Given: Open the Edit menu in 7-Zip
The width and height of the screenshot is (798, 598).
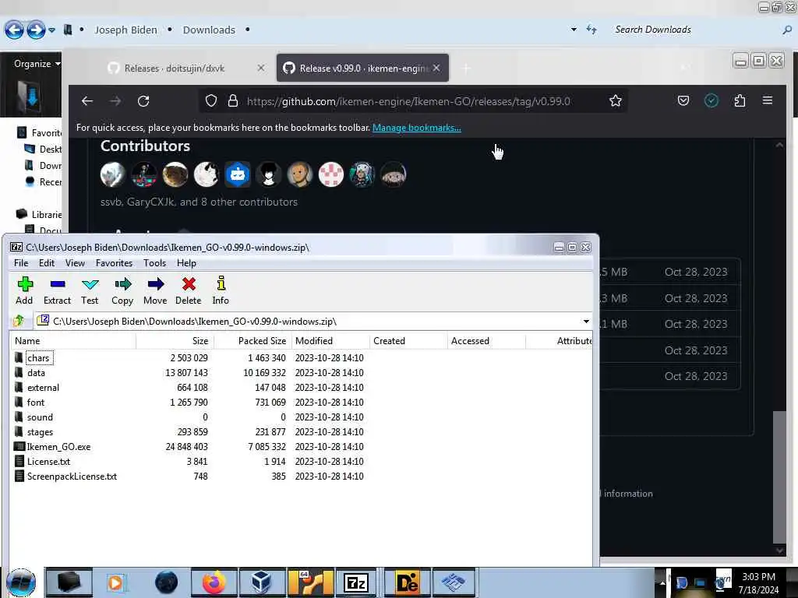Looking at the screenshot, I should (46, 263).
